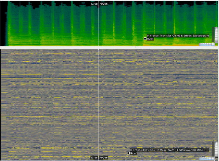The width and height of the screenshot is (219, 161).
Task: Click the horizontal zoom wheel in lower pane
Action: click(x=206, y=159)
